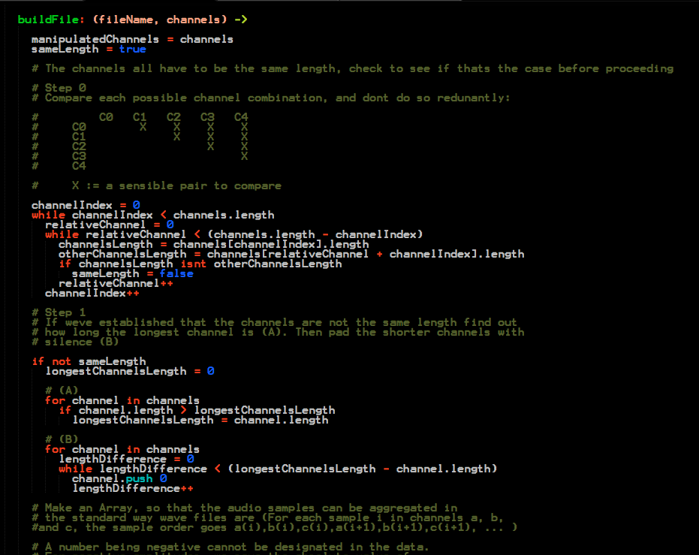699x555 pixels.
Task: Click the 'lengthDifference = 0' assignment
Action: pos(126,459)
